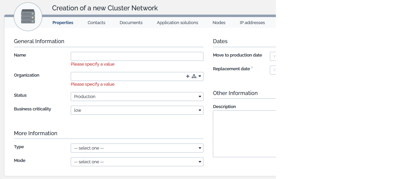
Task: Open the IP addresses tab
Action: (252, 23)
